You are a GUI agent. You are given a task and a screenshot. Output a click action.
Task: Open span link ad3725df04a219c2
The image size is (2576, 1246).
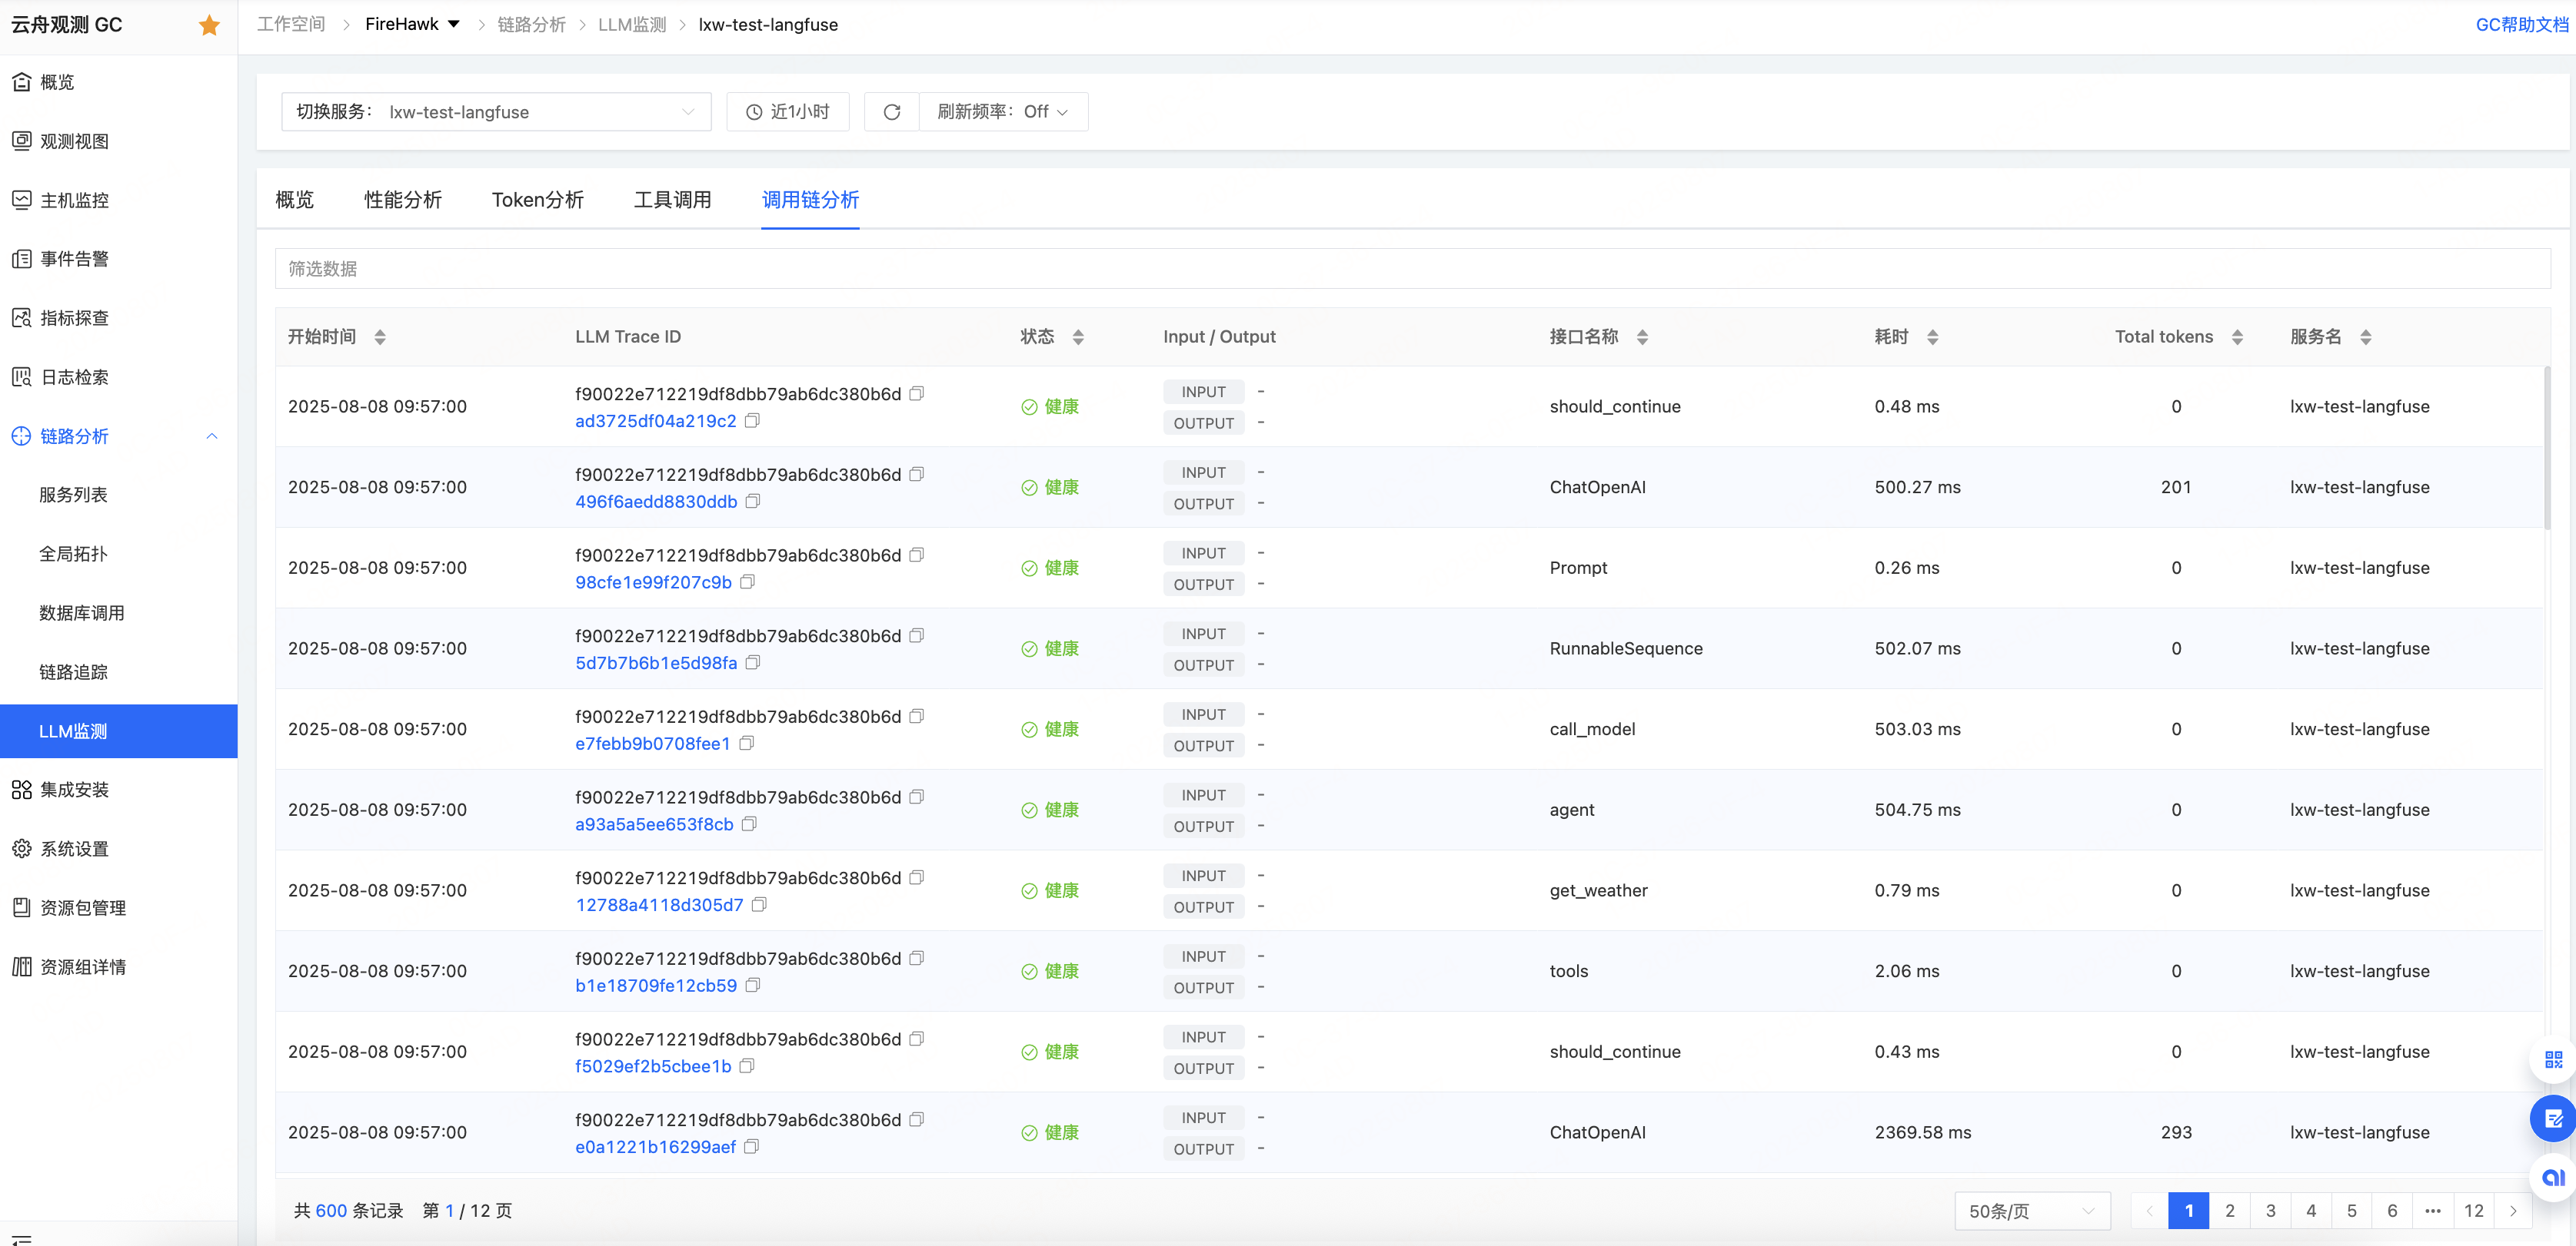pyautogui.click(x=655, y=421)
